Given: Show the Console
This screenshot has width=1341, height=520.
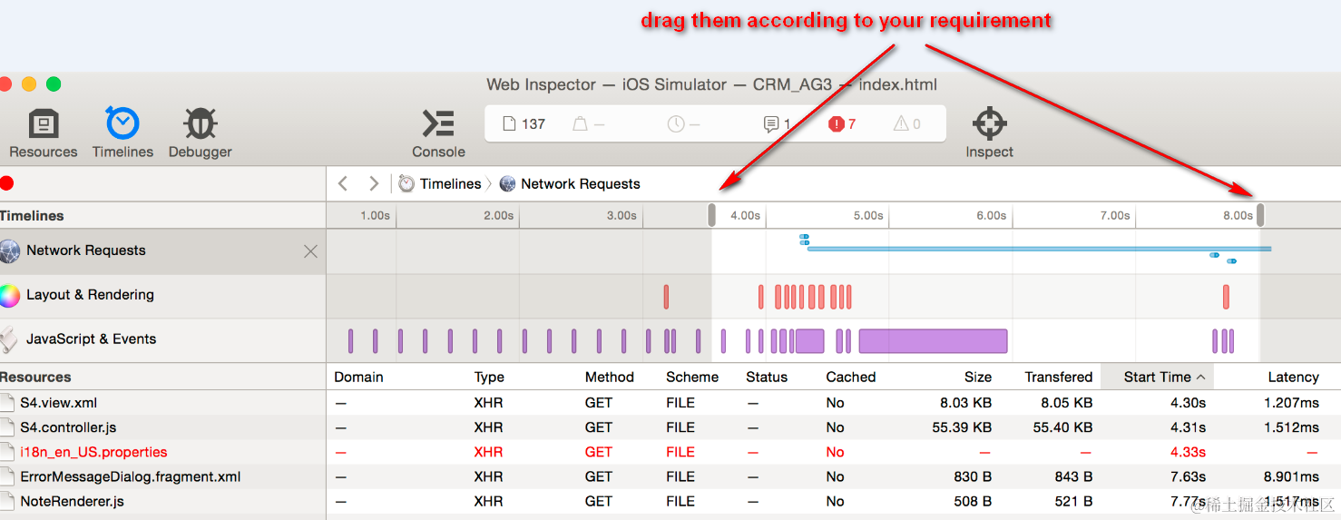Looking at the screenshot, I should pos(438,133).
